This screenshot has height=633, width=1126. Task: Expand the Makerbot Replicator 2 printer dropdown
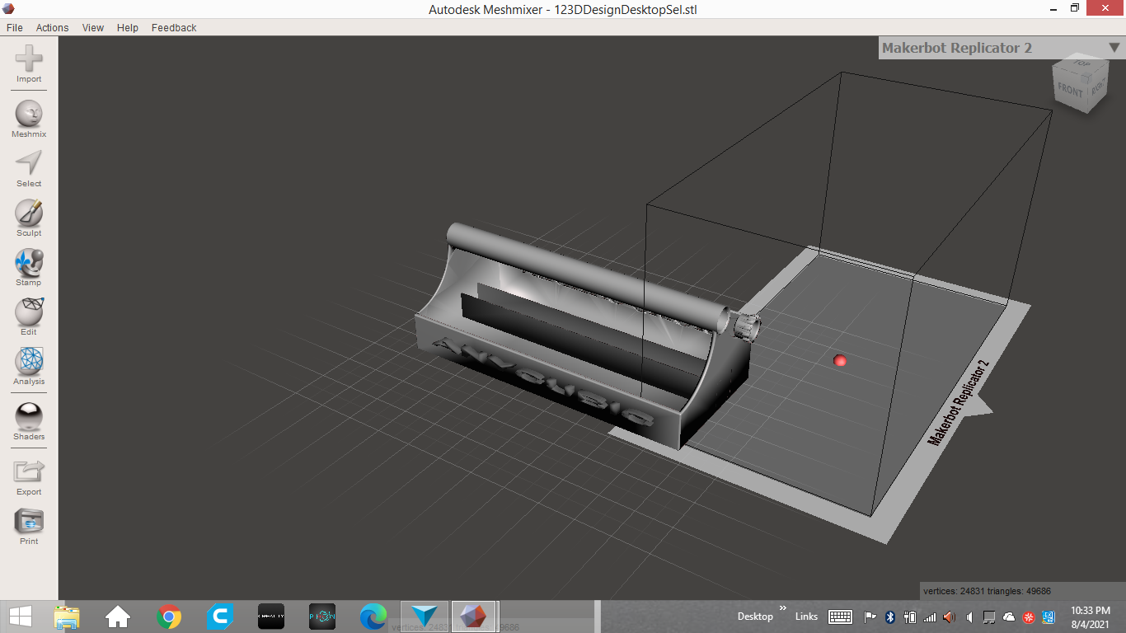coord(1114,48)
